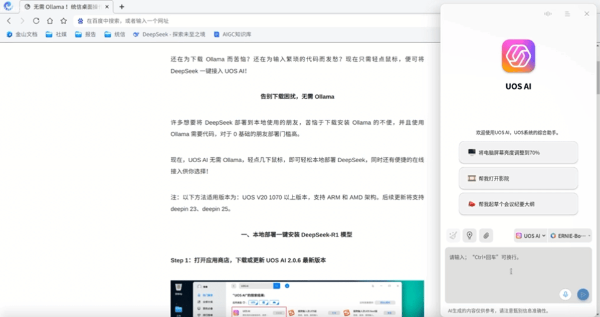Choose suggestion 帮我打开影院
This screenshot has width=600, height=317.
(x=519, y=178)
